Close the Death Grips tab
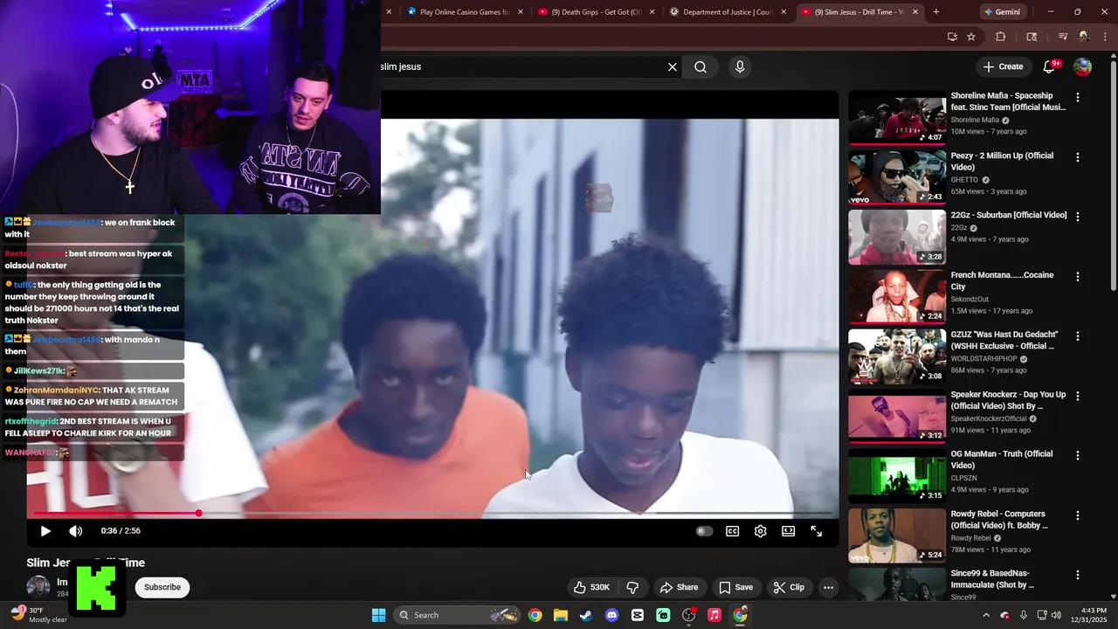Viewport: 1118px width, 629px height. point(652,12)
